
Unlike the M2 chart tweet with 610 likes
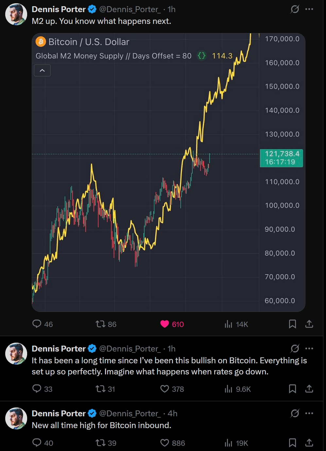coord(165,324)
